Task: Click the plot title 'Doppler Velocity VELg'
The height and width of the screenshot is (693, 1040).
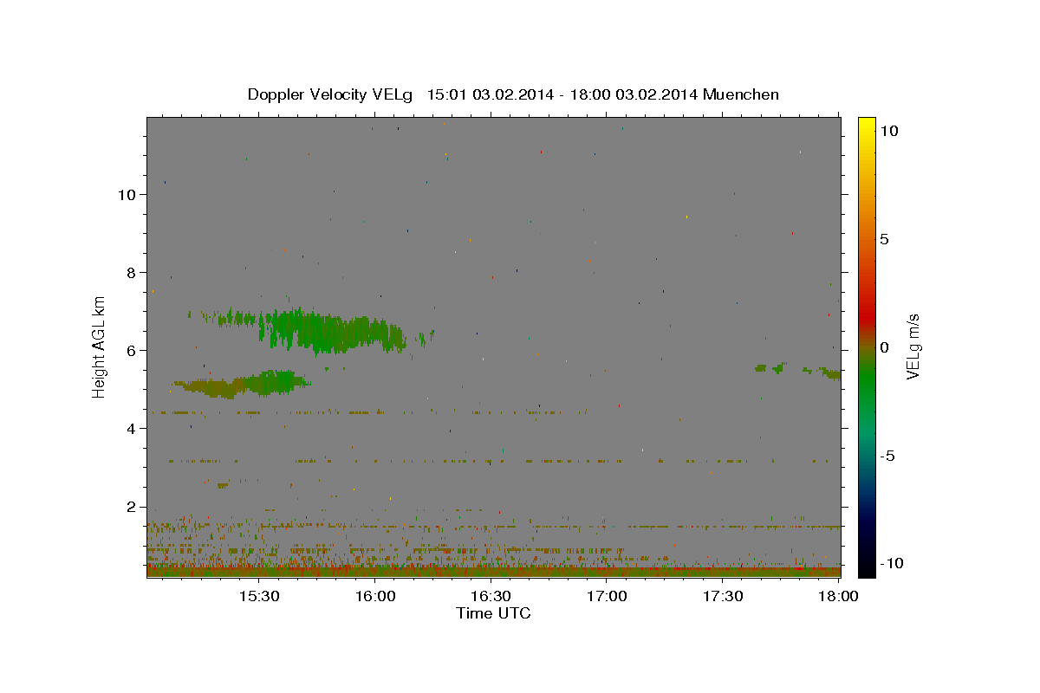Action: click(331, 94)
